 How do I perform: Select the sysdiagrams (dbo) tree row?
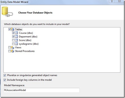click(x=29, y=44)
